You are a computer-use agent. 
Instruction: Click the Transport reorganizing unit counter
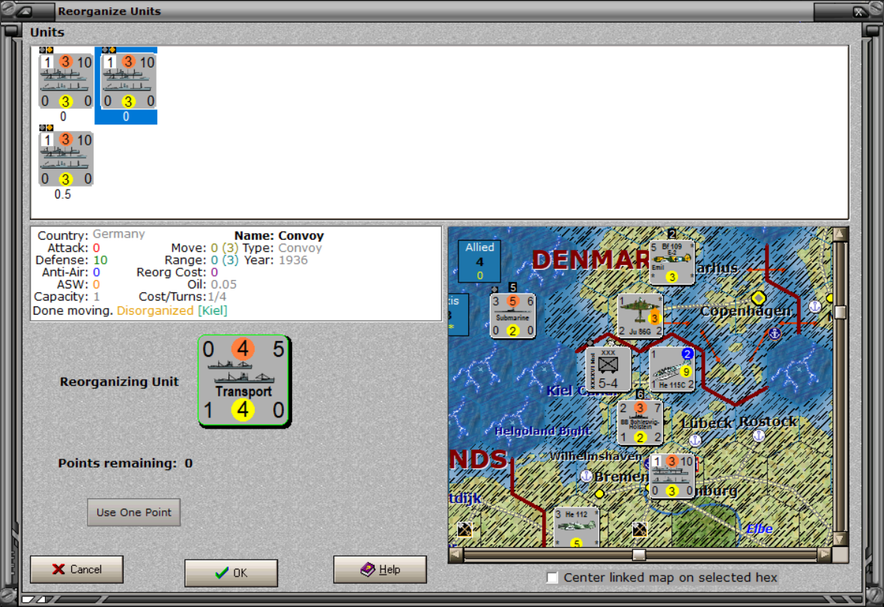pos(243,381)
